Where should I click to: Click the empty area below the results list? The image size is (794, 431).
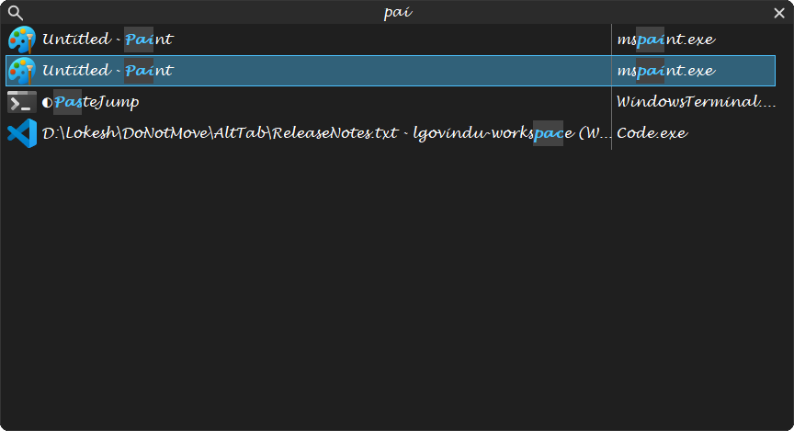(397, 289)
